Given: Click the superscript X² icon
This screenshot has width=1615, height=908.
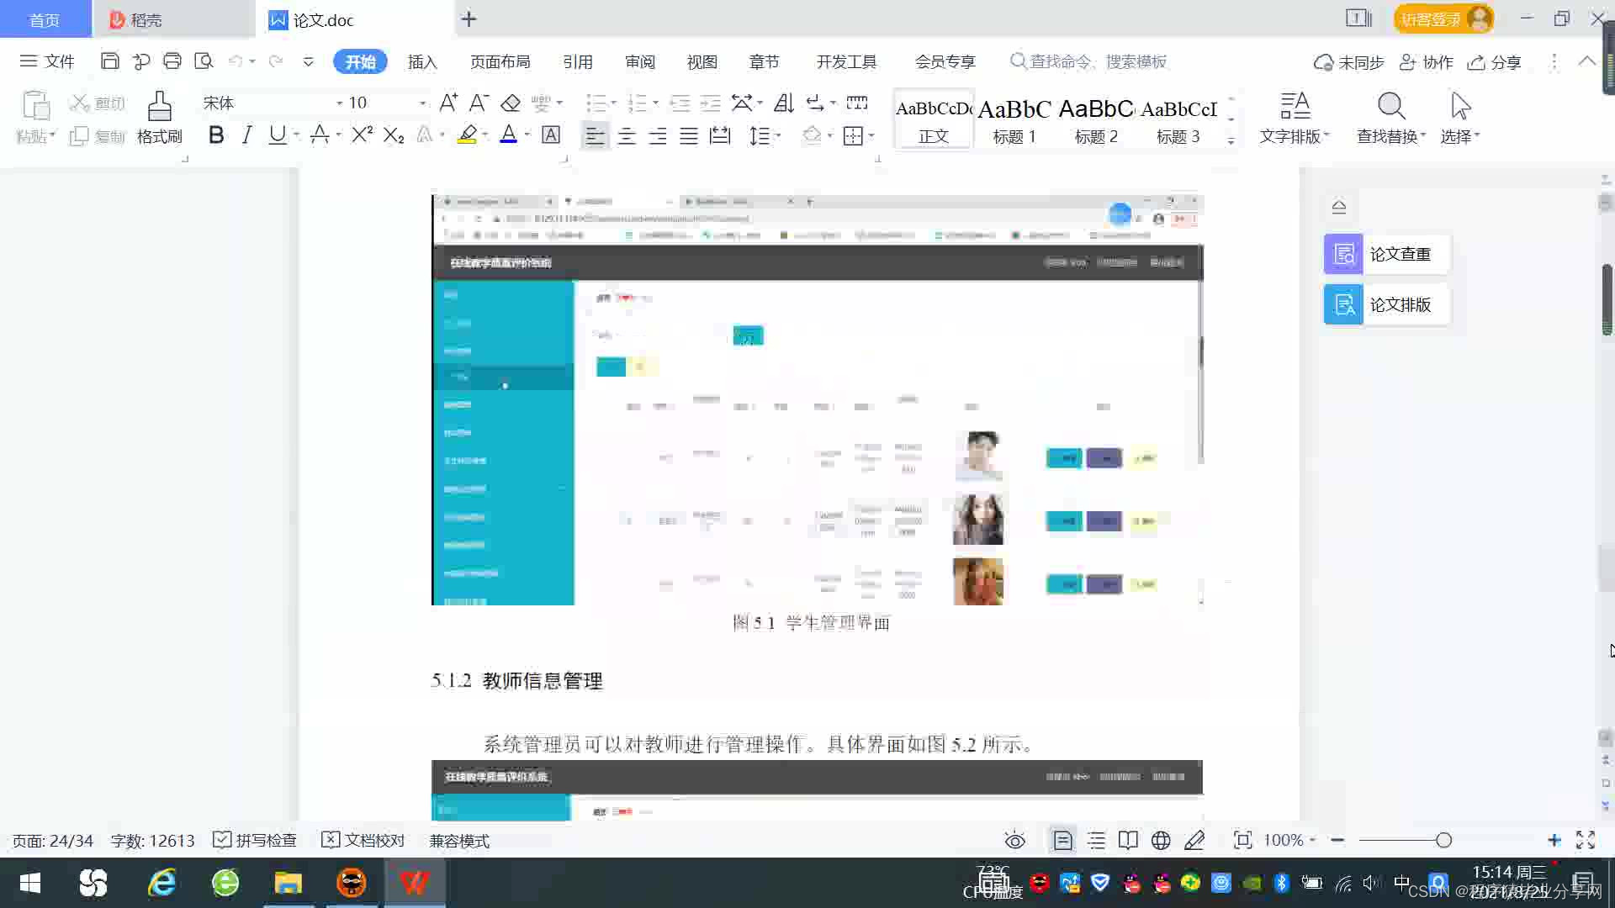Looking at the screenshot, I should click(362, 135).
